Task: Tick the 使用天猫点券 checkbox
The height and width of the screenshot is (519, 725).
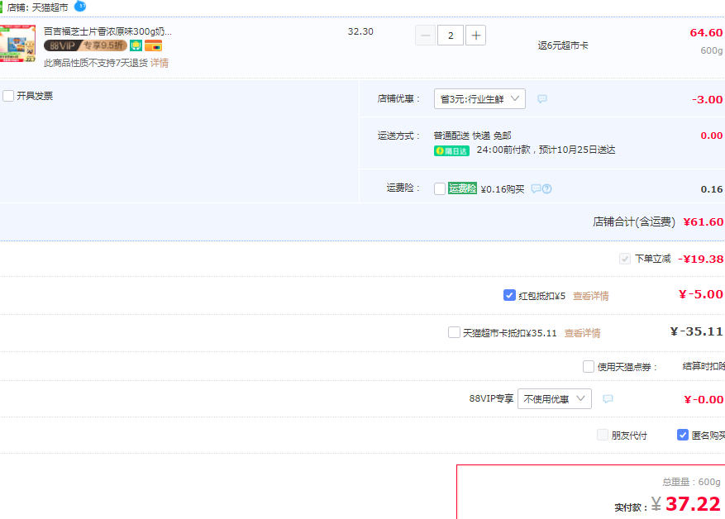Action: pos(588,366)
